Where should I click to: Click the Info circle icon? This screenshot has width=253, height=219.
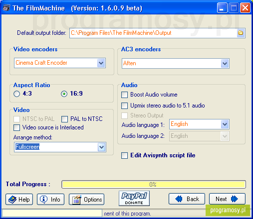[44, 199]
